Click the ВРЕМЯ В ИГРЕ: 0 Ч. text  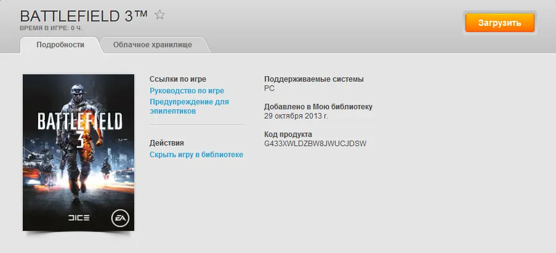tap(52, 28)
